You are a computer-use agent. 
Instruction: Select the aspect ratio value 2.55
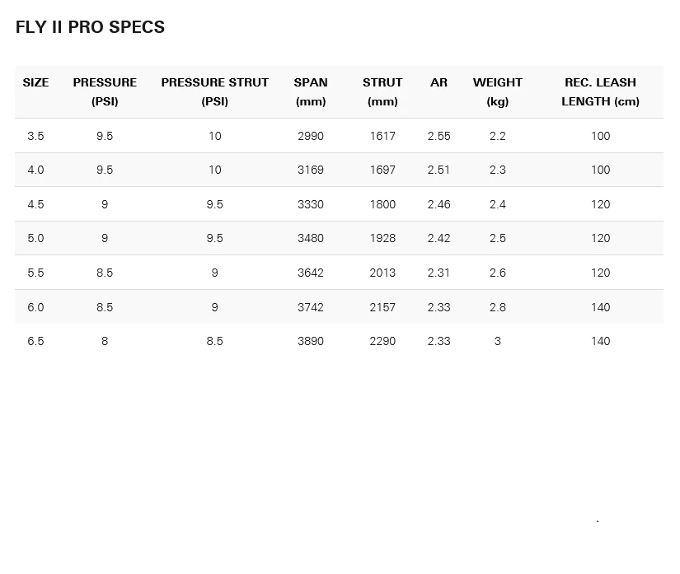(x=438, y=136)
